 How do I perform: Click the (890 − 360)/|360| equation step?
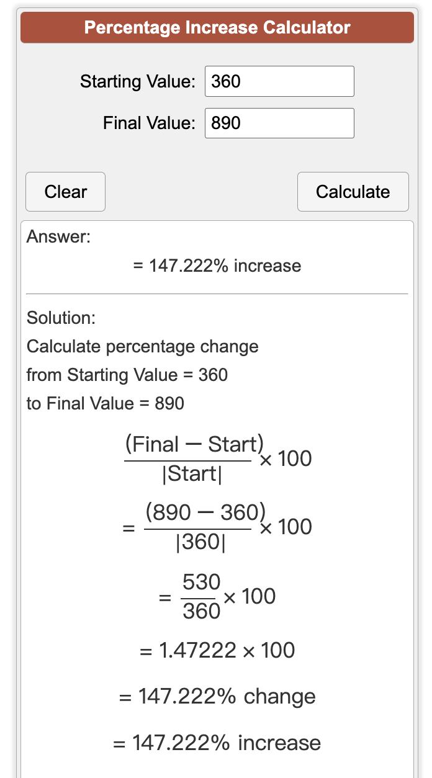[217, 528]
